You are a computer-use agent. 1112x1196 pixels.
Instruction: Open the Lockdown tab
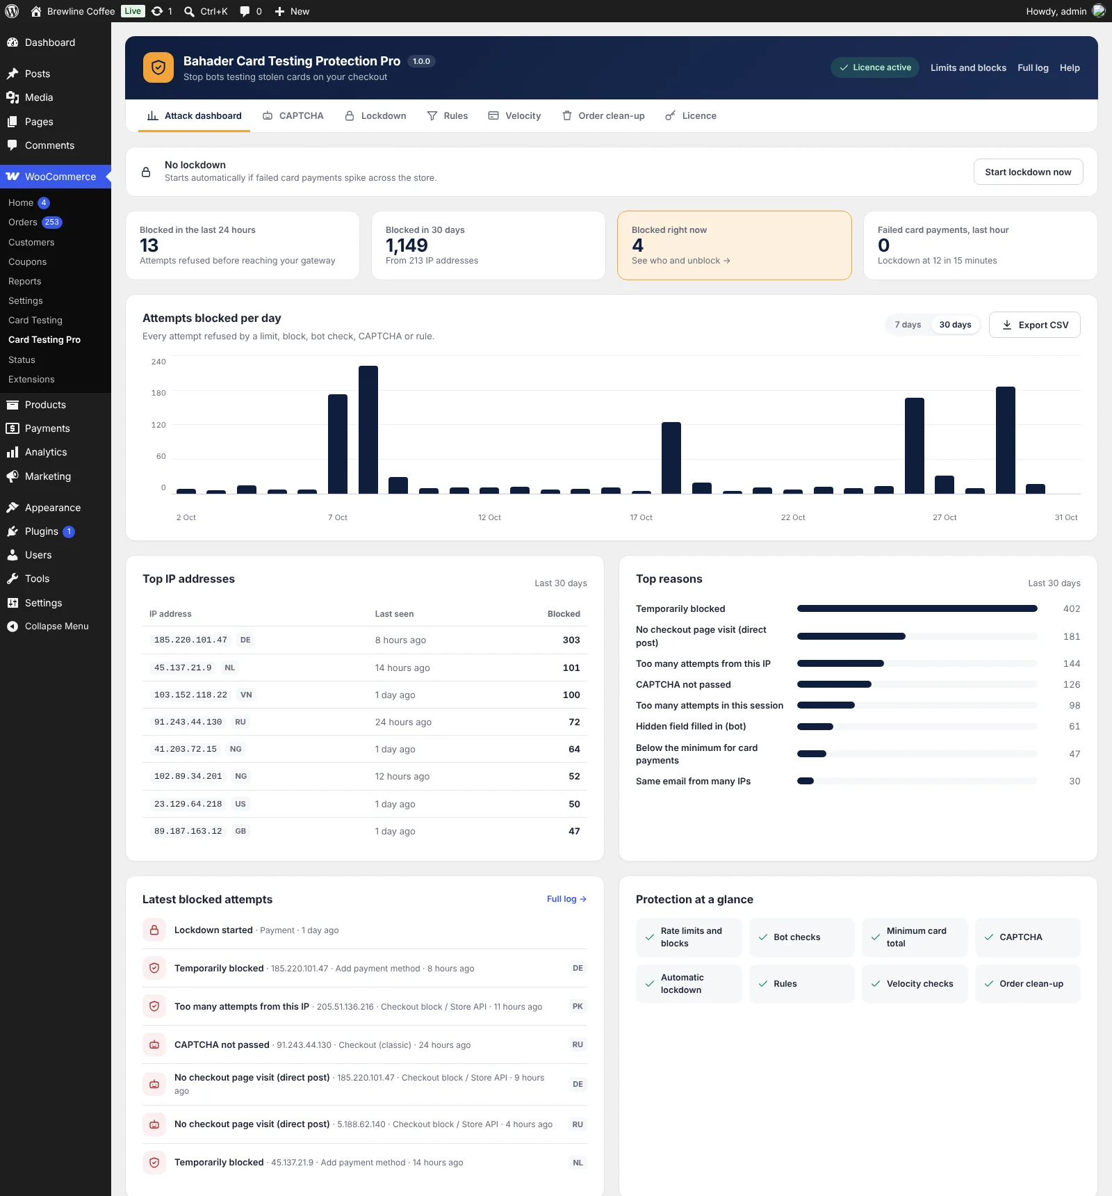point(375,115)
